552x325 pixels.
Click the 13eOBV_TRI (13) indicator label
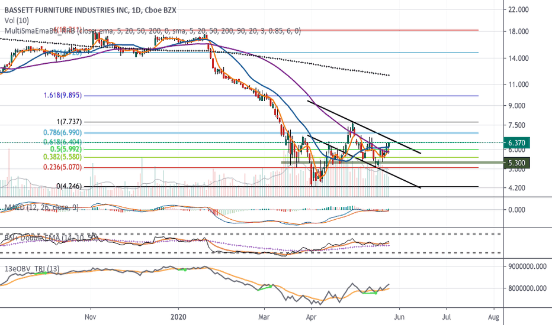pyautogui.click(x=32, y=269)
